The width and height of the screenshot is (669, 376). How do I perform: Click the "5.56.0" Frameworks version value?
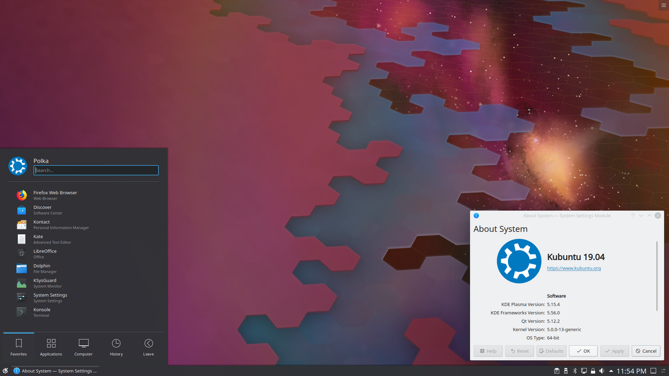click(553, 313)
